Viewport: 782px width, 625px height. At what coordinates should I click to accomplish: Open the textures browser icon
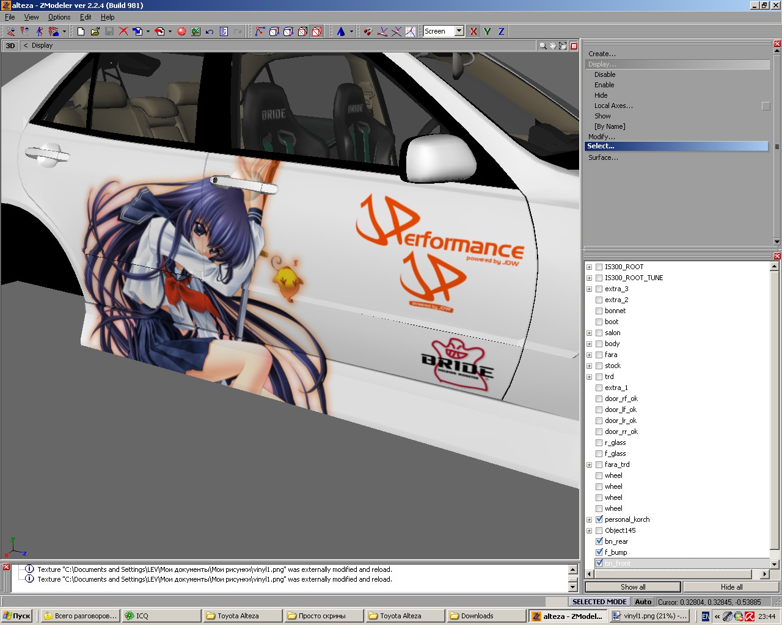(x=195, y=31)
